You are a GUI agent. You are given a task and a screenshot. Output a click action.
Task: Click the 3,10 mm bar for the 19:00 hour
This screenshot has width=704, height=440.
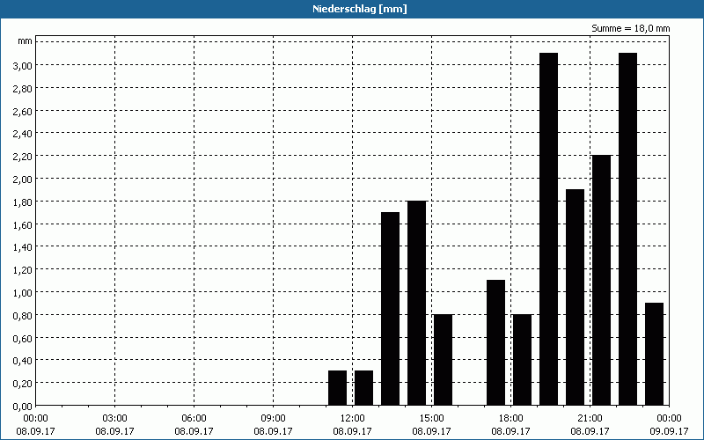[x=548, y=229]
